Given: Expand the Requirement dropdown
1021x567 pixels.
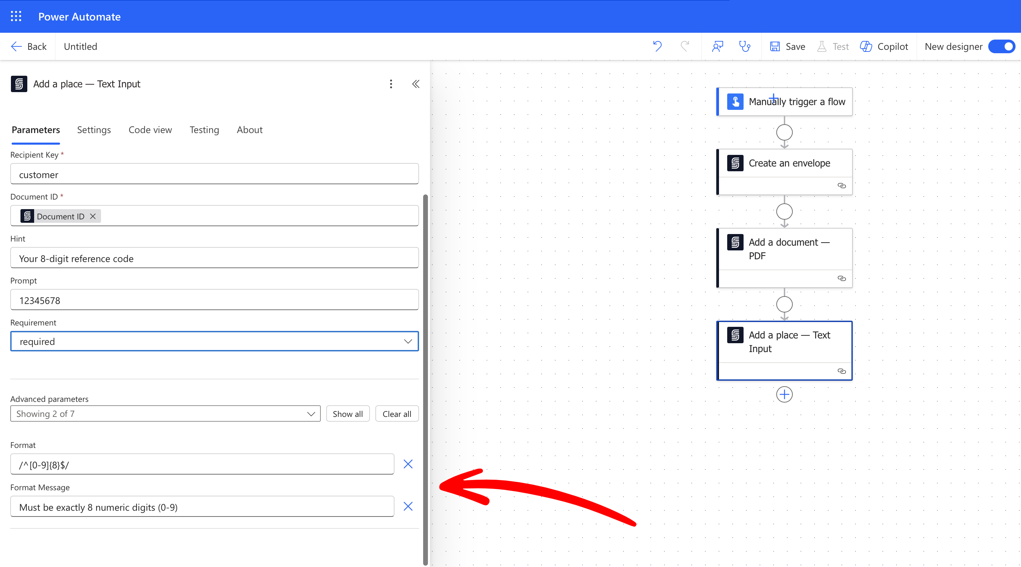Looking at the screenshot, I should pyautogui.click(x=407, y=341).
